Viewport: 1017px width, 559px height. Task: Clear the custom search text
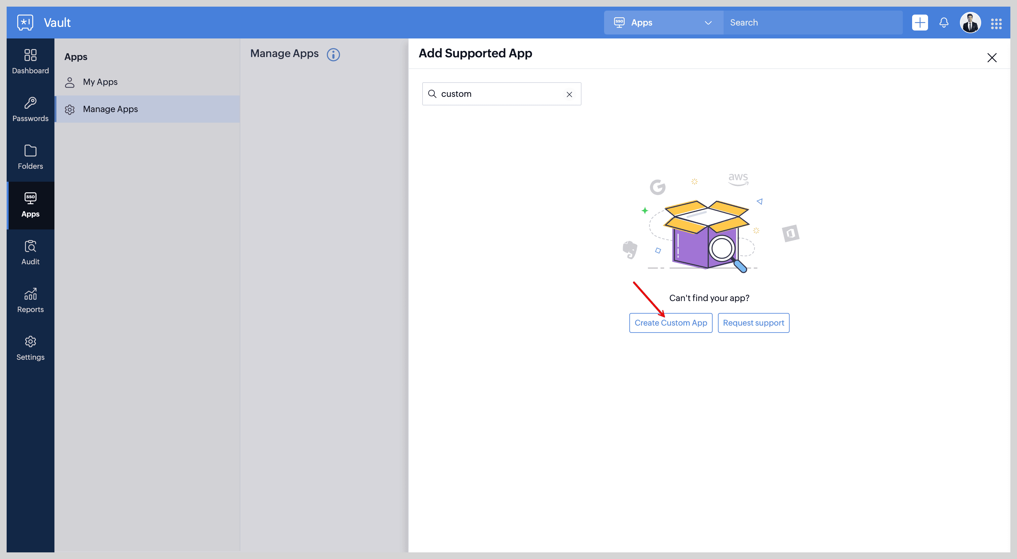click(569, 94)
